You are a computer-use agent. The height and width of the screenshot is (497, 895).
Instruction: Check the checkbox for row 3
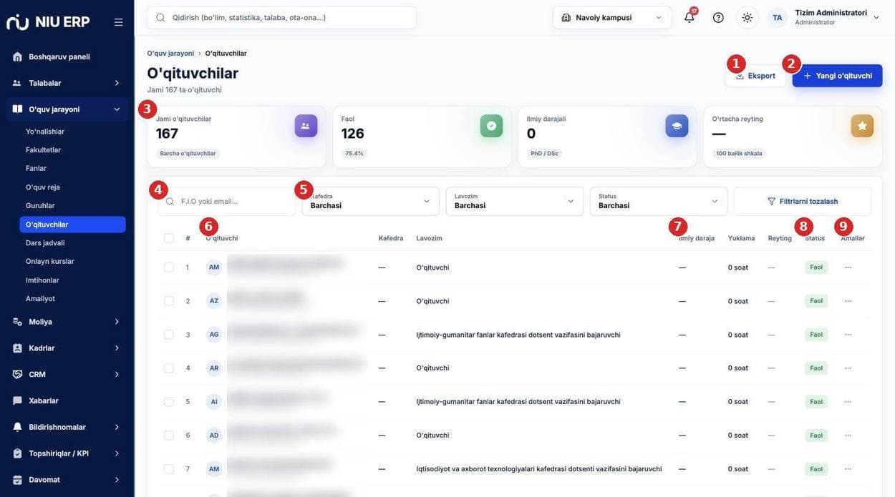tap(168, 335)
